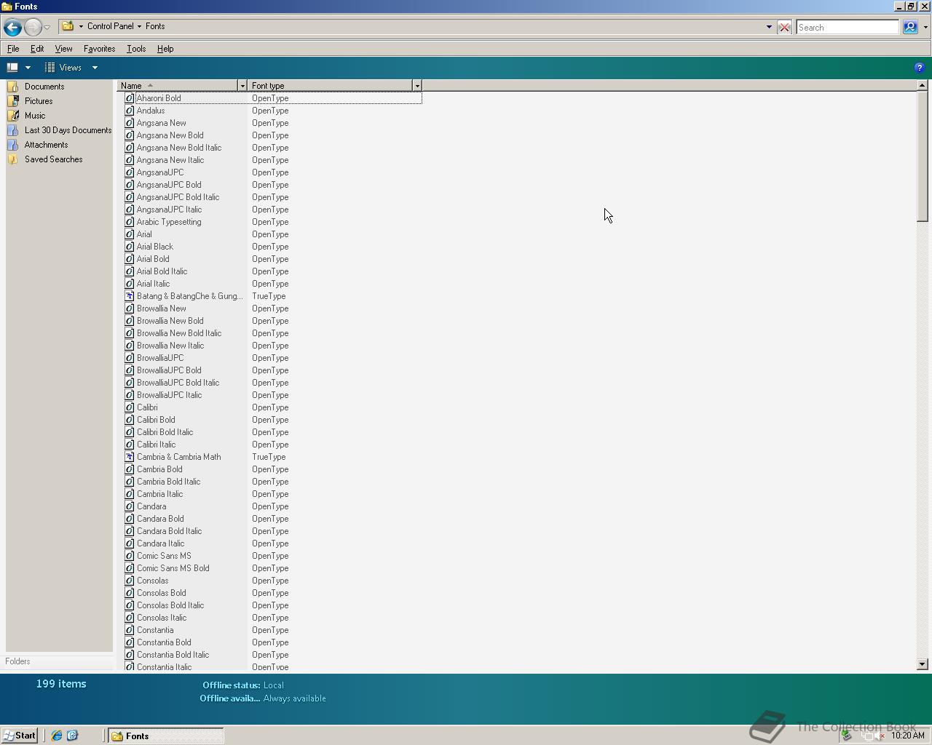Open Music favorite link
932x745 pixels.
pyautogui.click(x=35, y=116)
